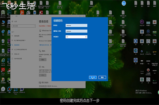Select the image file labeled 23.3
Viewport: 159px width, 105px height.
pos(155,23)
